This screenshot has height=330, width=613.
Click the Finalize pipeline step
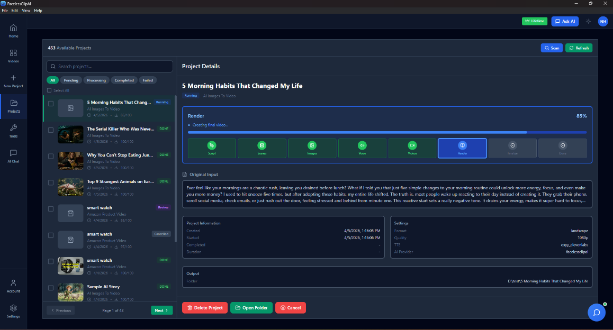tap(512, 148)
